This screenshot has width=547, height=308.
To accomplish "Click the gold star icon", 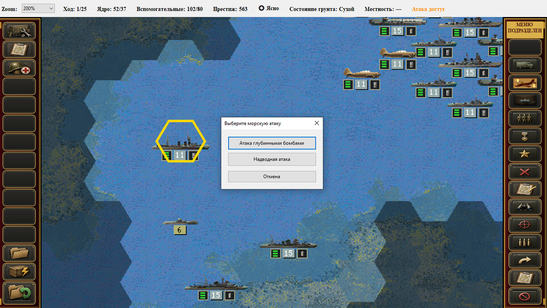I will pos(525,154).
